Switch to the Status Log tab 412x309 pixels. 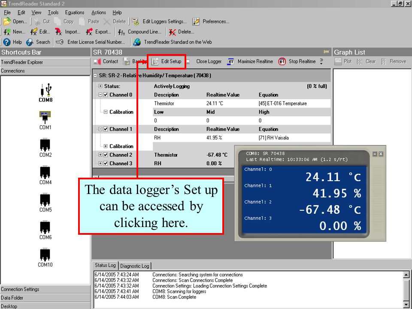(105, 265)
